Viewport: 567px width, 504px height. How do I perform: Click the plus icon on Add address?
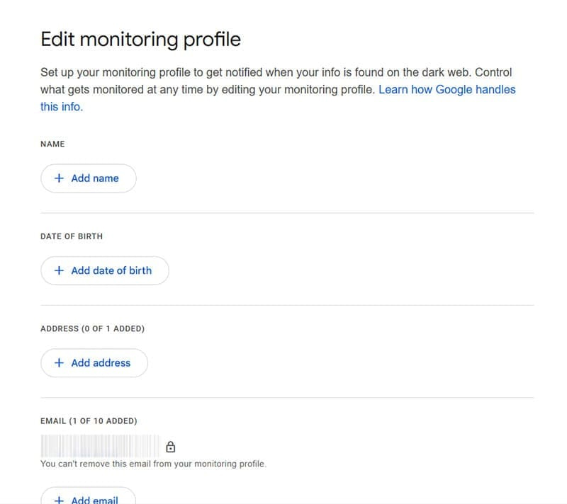pos(60,362)
